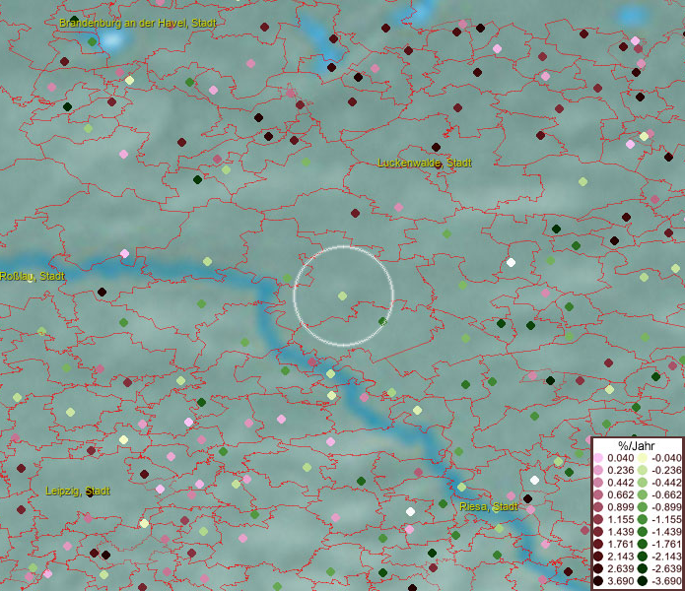Viewport: 685px width, 591px height.
Task: Click the 'Brandenburg an der Havel, Stadt' label
Action: click(138, 23)
